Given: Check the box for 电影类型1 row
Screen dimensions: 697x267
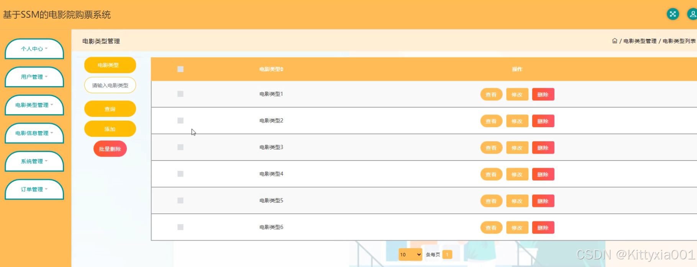Looking at the screenshot, I should [180, 94].
